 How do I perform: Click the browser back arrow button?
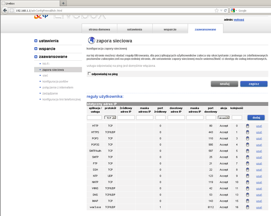[x=5, y=10]
